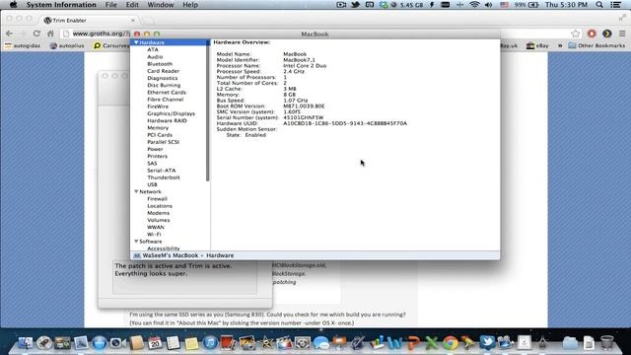The height and width of the screenshot is (355, 631).
Task: Select Wi-Fi under Network in the sidebar
Action: (x=154, y=234)
